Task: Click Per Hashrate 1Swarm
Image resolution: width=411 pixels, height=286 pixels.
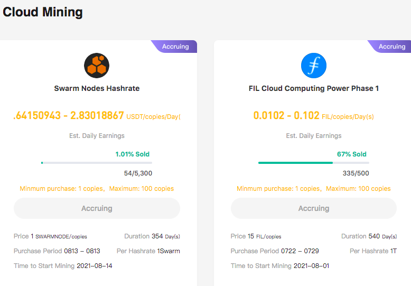Action: click(148, 251)
